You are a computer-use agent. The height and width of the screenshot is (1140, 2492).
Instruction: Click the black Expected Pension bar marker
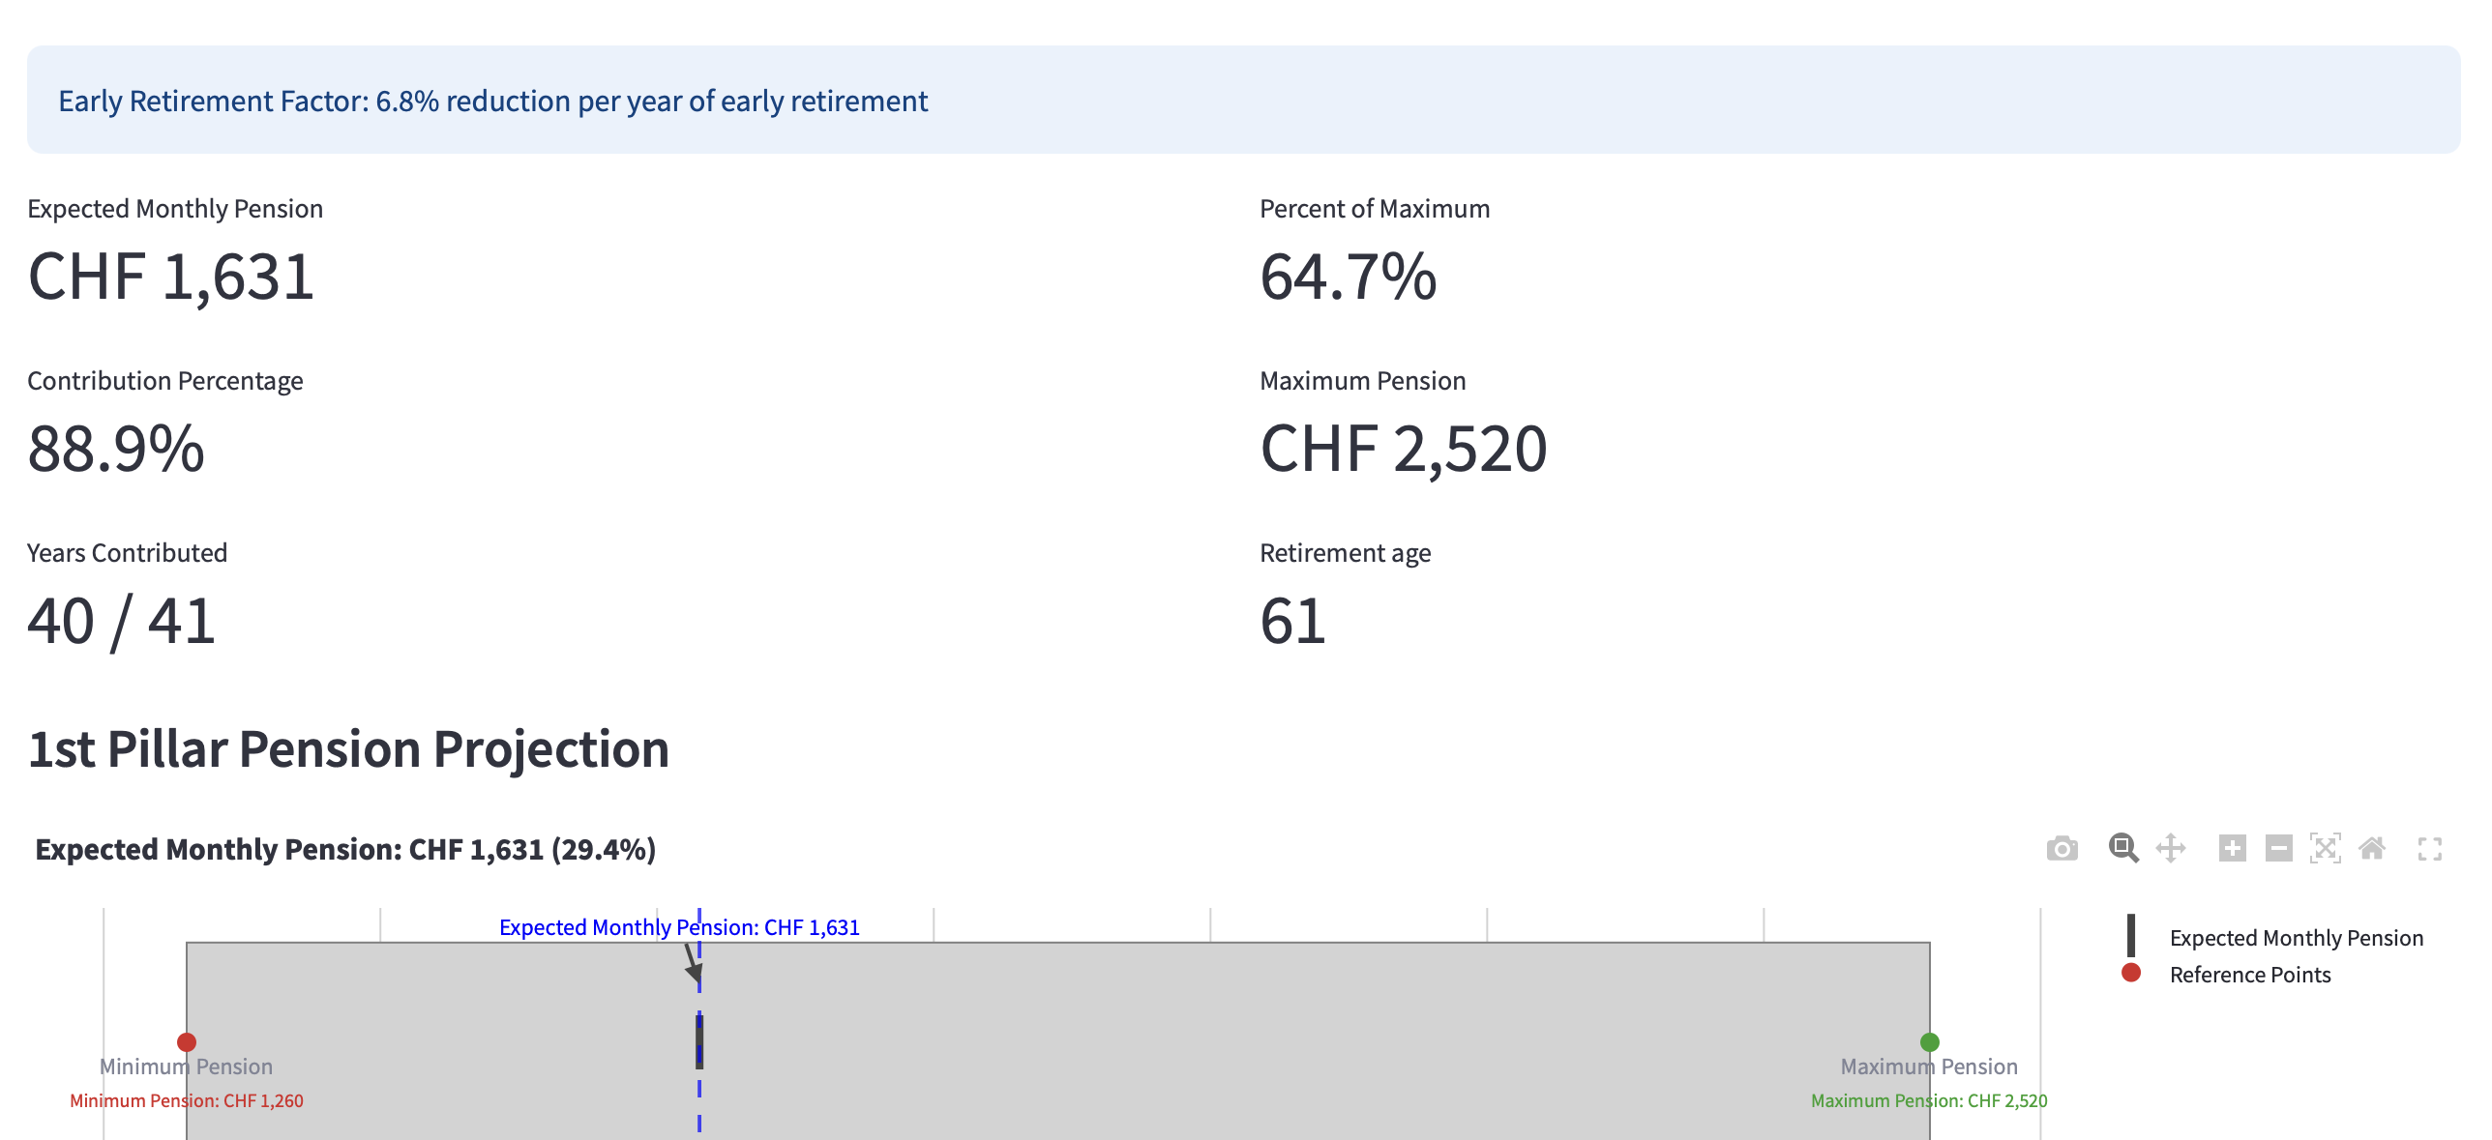point(699,1041)
